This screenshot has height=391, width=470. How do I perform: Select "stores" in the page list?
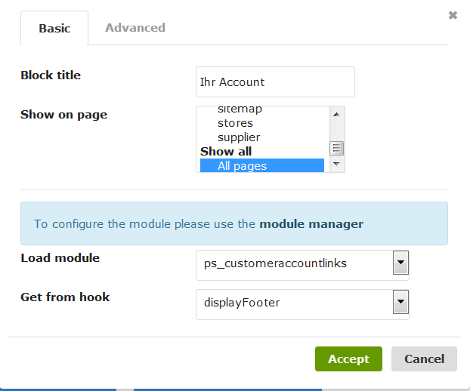click(x=235, y=123)
